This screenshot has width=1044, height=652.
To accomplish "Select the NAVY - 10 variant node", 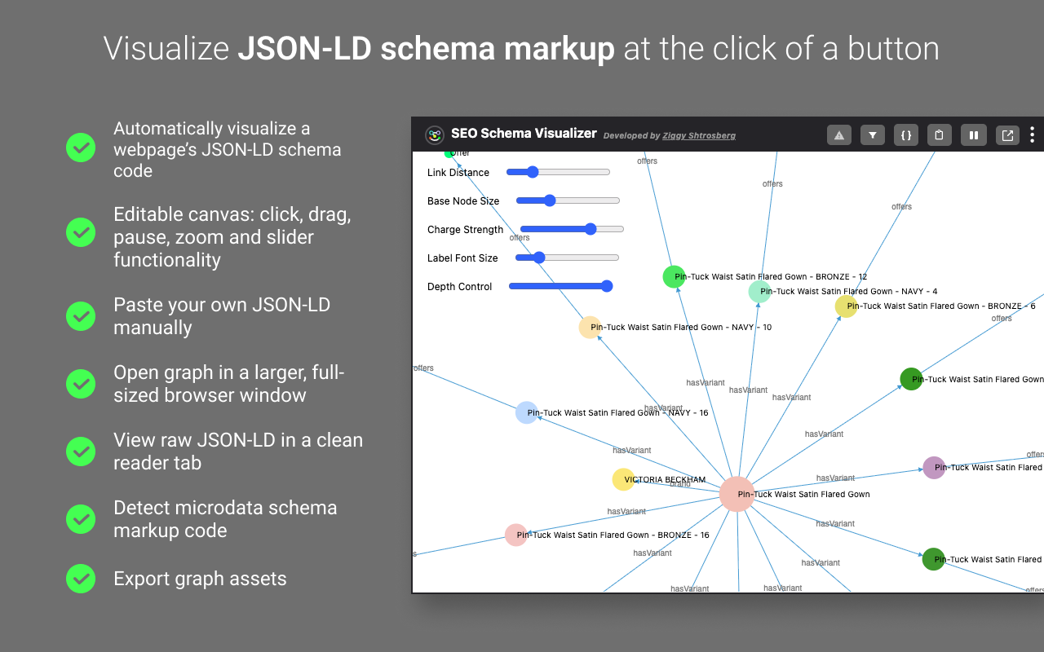I will click(x=590, y=328).
